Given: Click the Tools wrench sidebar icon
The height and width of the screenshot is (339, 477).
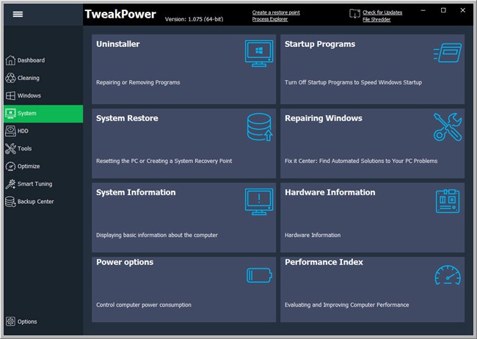Looking at the screenshot, I should 10,148.
